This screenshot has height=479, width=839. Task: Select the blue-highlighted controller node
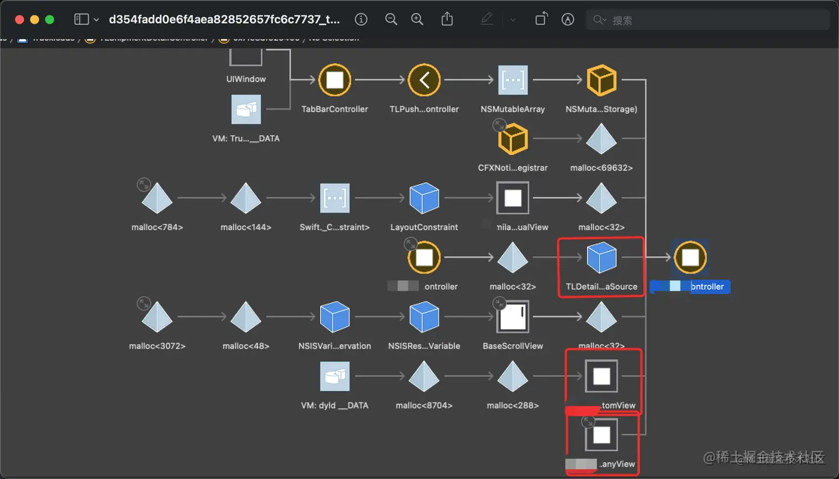tap(690, 258)
